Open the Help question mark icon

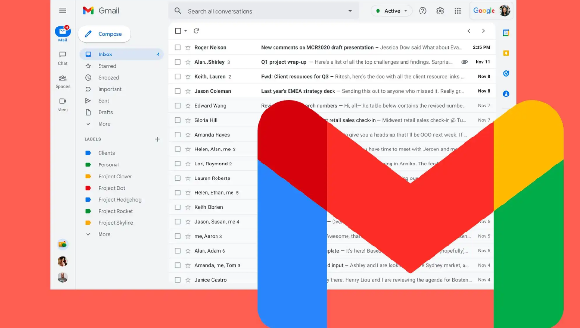click(x=423, y=11)
